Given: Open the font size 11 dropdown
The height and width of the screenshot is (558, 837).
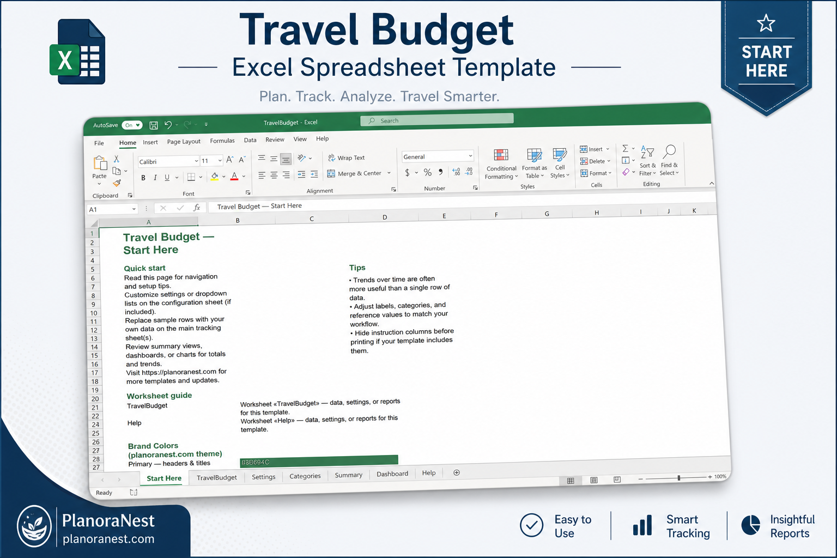Looking at the screenshot, I should click(x=220, y=160).
